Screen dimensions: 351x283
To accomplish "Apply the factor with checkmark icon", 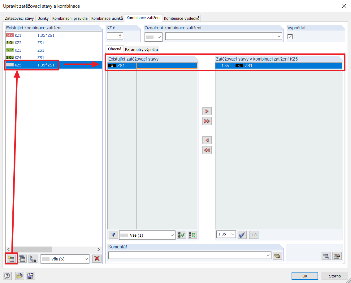I will coord(242,235).
